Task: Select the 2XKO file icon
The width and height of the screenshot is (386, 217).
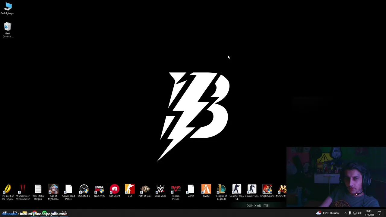Action: 191,191
